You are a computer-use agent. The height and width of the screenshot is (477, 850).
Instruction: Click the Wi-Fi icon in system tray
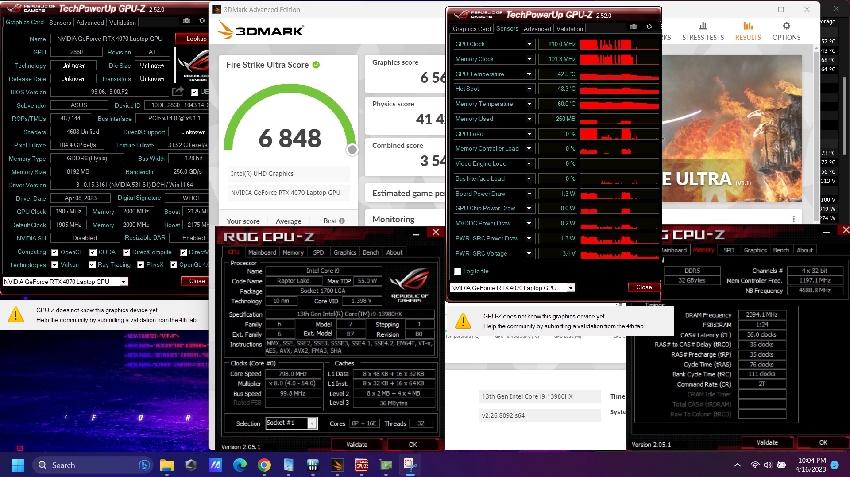(755, 465)
